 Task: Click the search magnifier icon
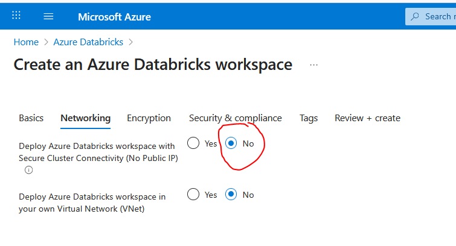pyautogui.click(x=415, y=16)
